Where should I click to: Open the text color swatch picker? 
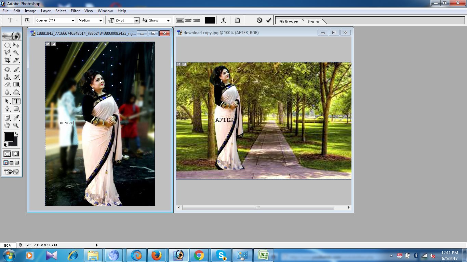click(210, 20)
